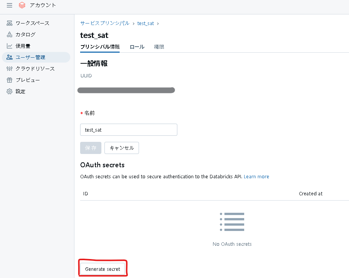Viewport: 349px width, 278px height.
Task: Click the Created at column header
Action: pos(311,194)
